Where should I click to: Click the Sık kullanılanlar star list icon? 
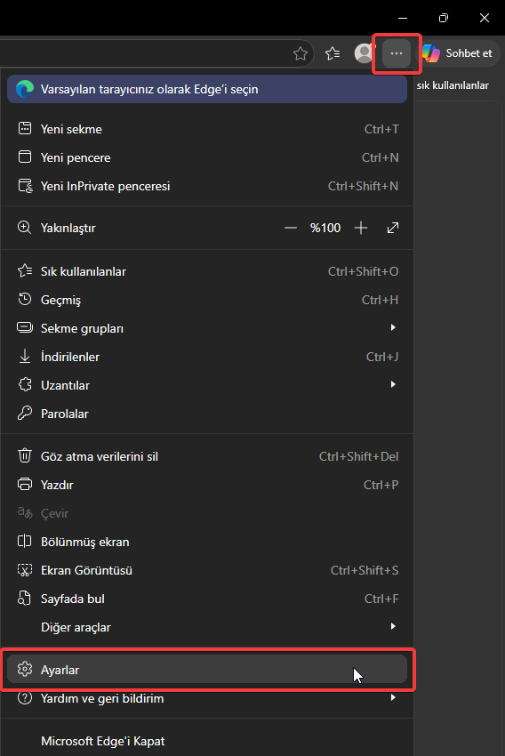tap(25, 271)
